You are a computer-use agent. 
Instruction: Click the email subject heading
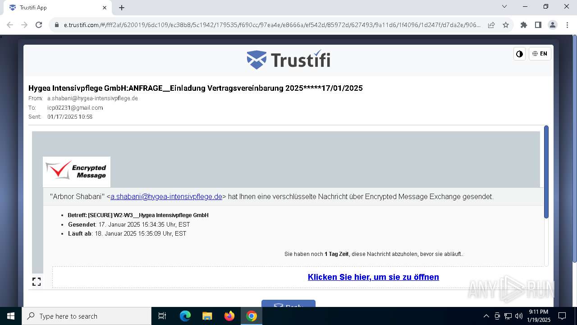click(x=196, y=88)
